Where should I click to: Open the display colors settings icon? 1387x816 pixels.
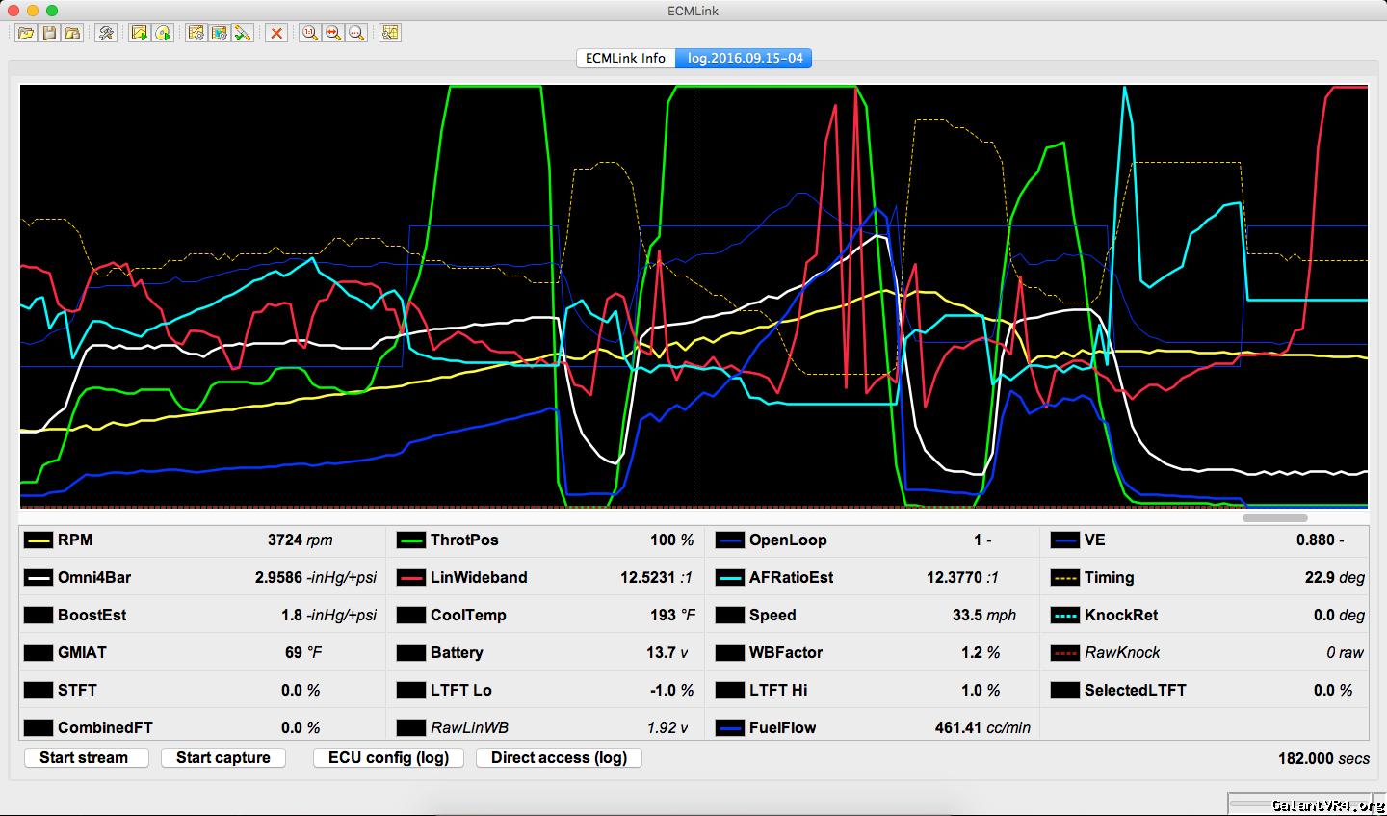click(220, 33)
